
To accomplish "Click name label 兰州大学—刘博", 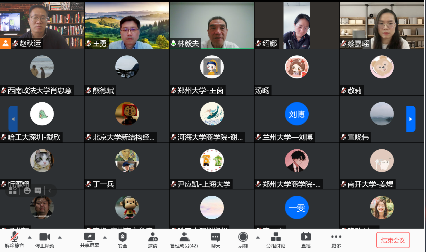I will pyautogui.click(x=287, y=137).
